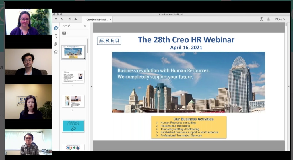Click the red close window button
Screen dimensions: 293x160
click(54, 14)
